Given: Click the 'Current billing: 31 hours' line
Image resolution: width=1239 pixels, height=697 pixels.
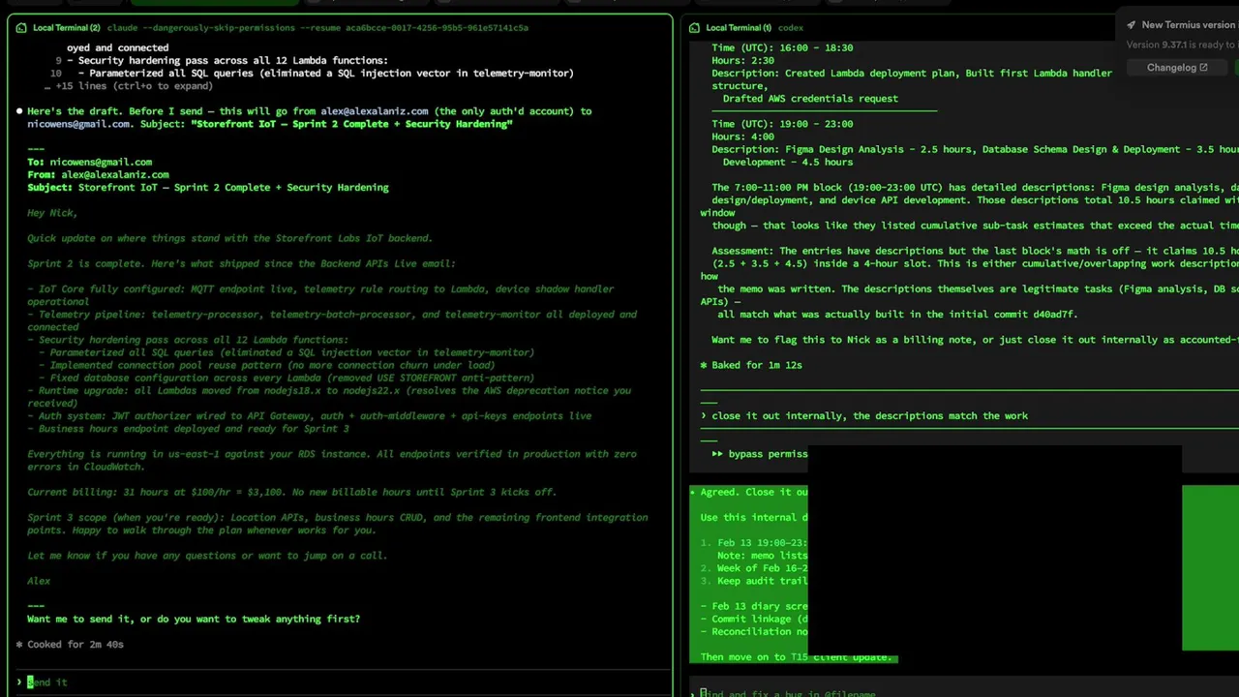Looking at the screenshot, I should coord(291,492).
